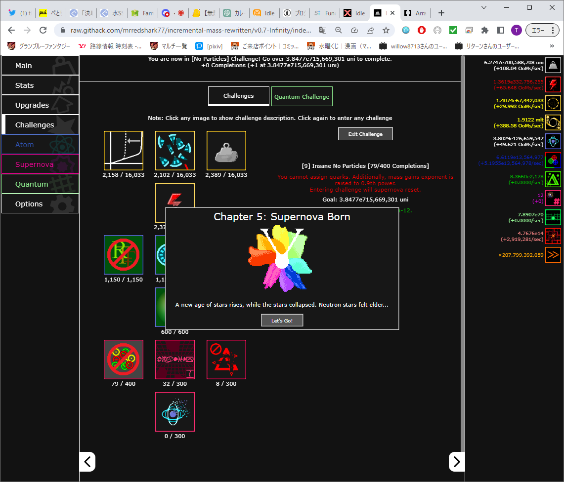This screenshot has height=482, width=564.
Task: Open the pixiv bookmark
Action: pyautogui.click(x=209, y=46)
